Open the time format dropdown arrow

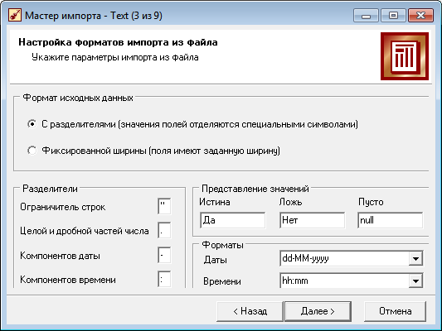[415, 281]
